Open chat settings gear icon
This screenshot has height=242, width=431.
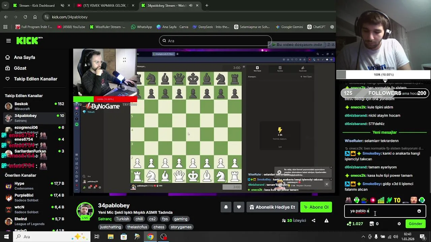[399, 224]
